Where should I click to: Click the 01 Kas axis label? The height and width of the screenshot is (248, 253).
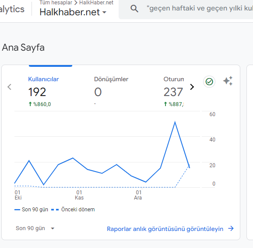79,195
